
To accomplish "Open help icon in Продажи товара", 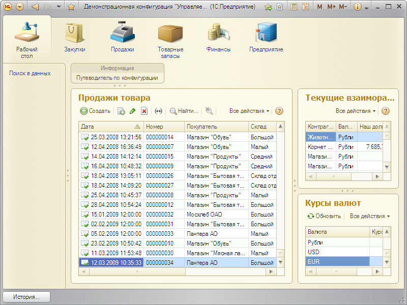I will point(279,111).
